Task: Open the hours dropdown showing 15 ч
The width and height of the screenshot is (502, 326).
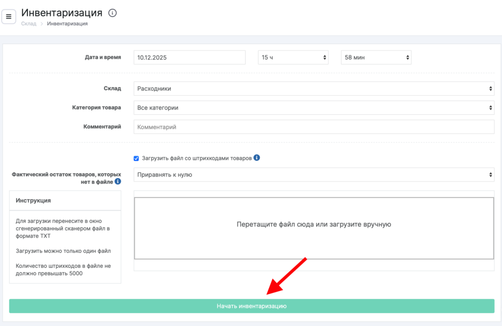Action: pos(293,57)
